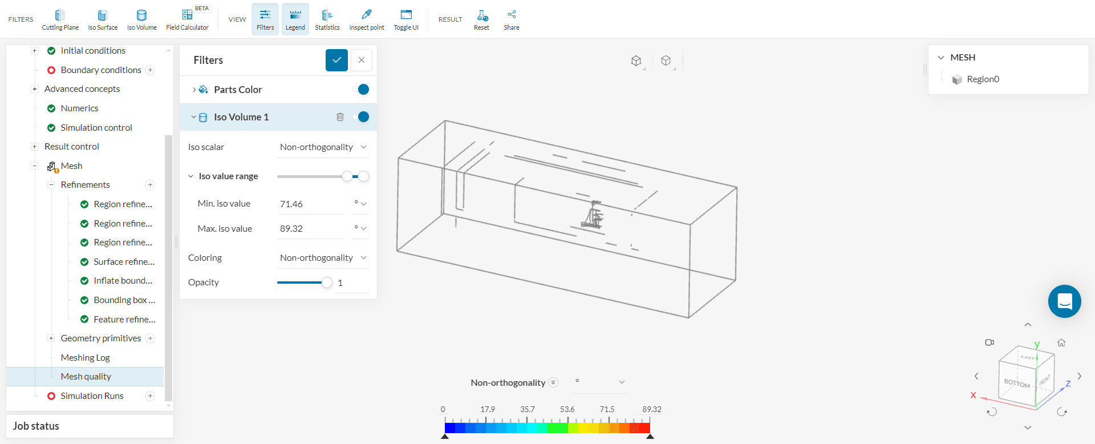
Task: Open the Cutting Plane filter tool
Action: [x=60, y=19]
